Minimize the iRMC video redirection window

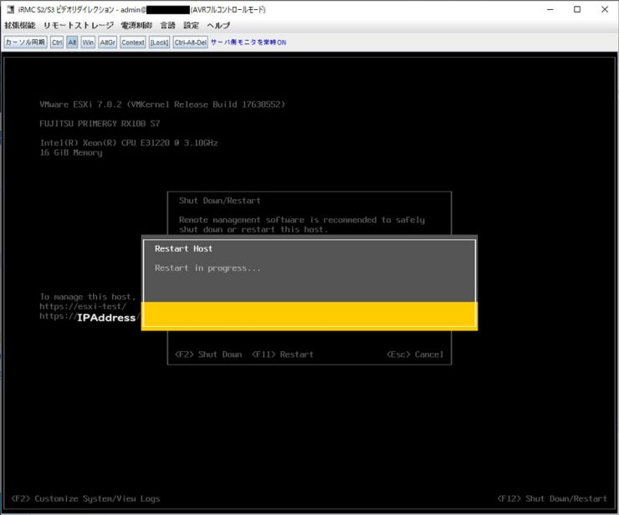(x=550, y=9)
